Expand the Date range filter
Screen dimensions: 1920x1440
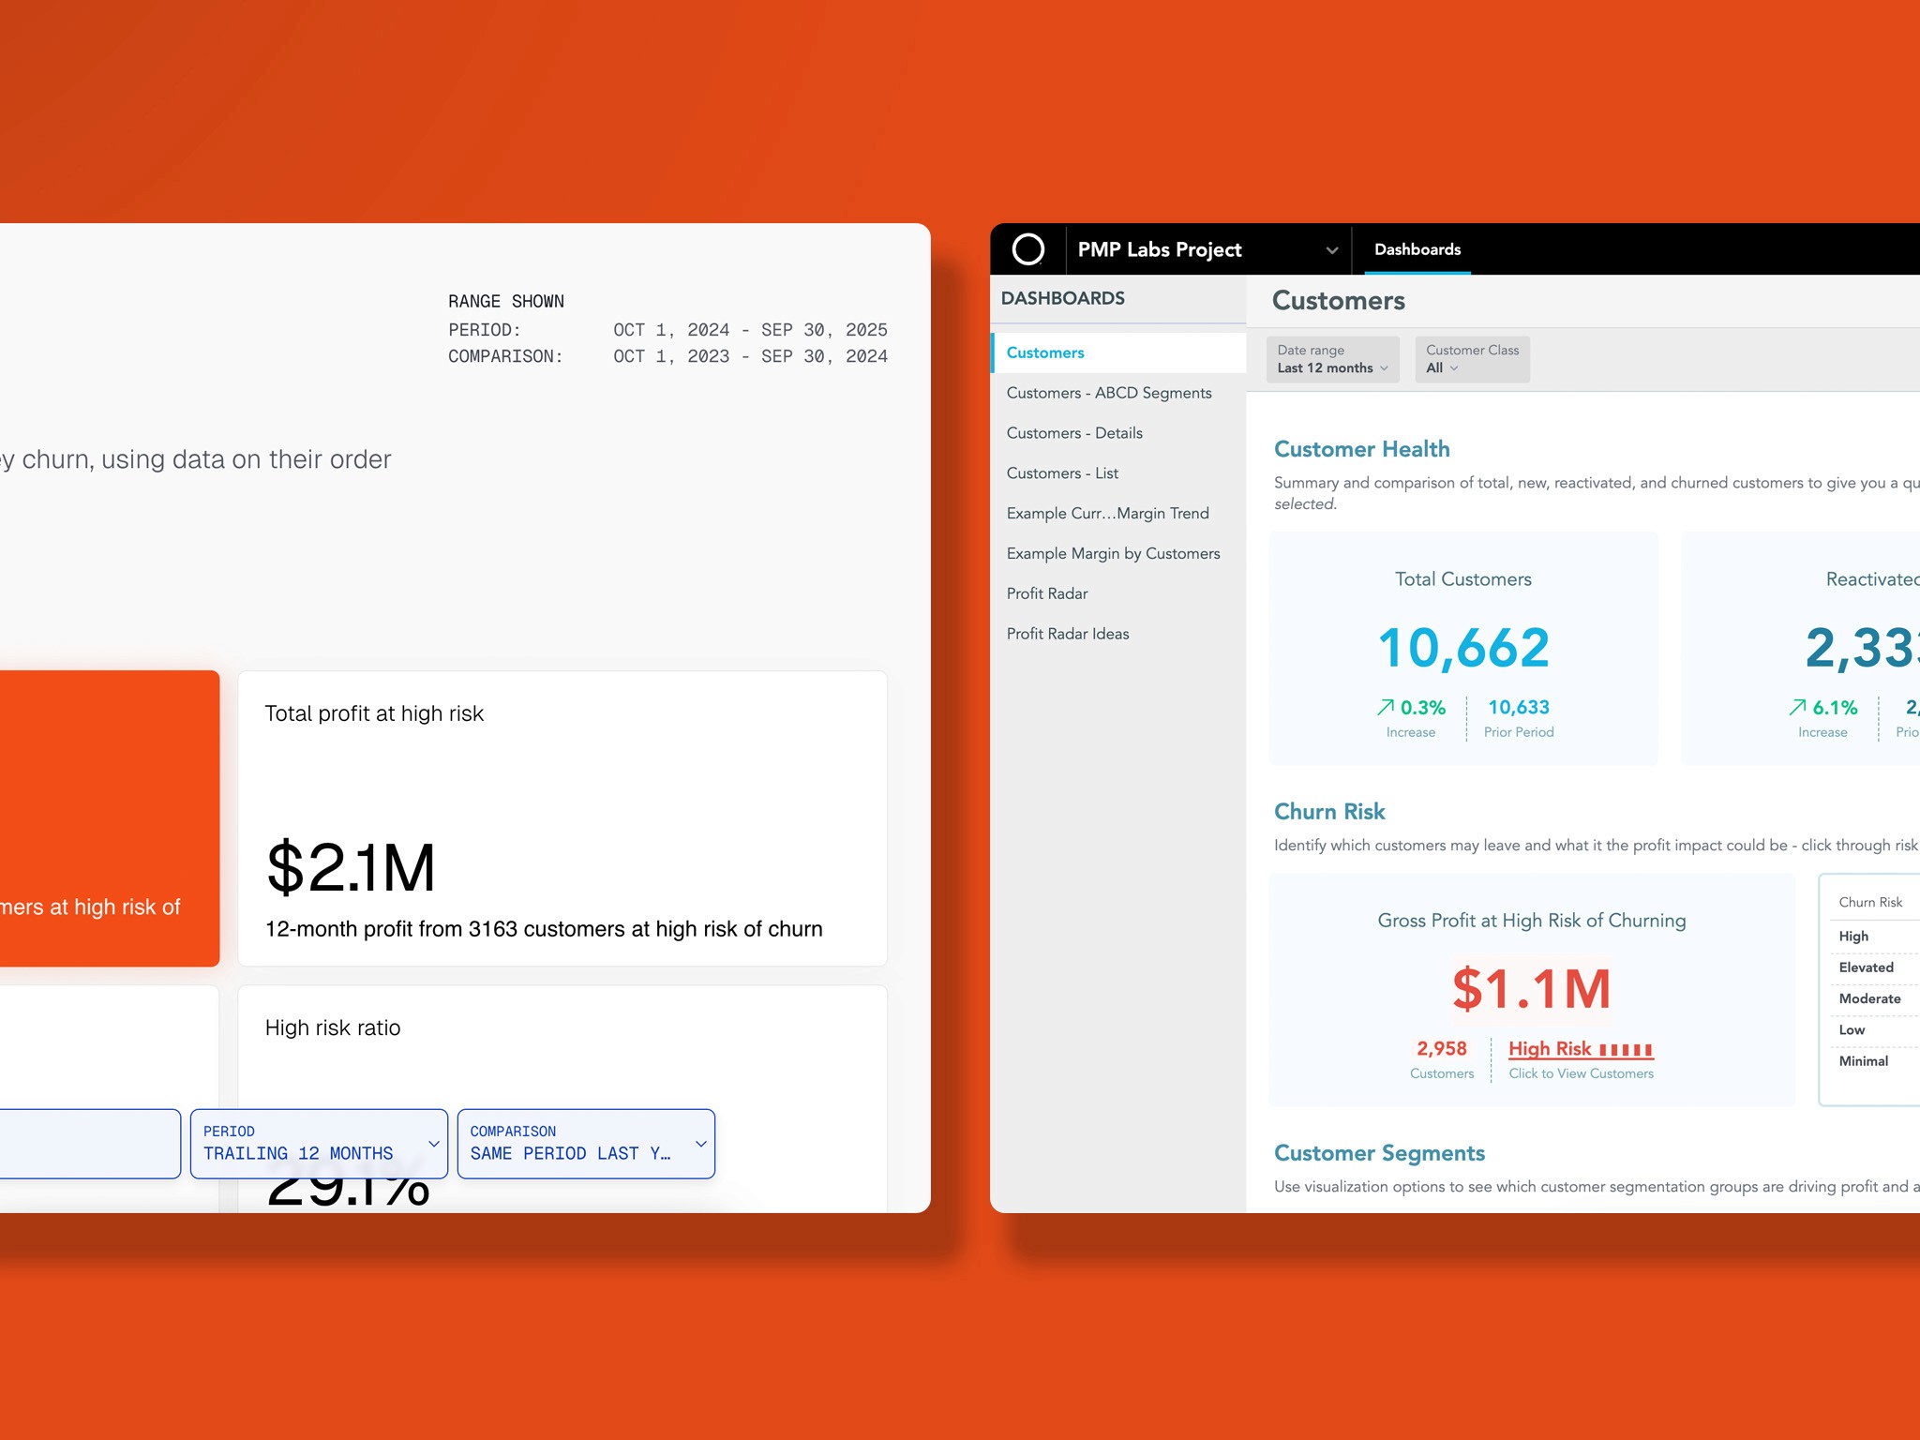click(x=1331, y=360)
